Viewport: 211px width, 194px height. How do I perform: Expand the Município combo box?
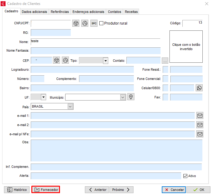click(123, 97)
